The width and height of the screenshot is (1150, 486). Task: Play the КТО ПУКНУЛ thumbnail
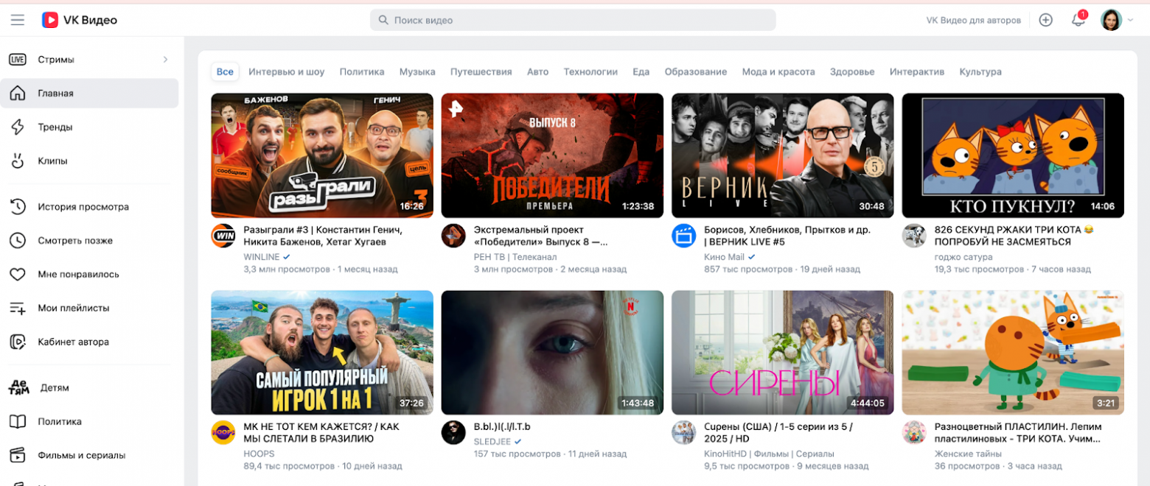pyautogui.click(x=1013, y=155)
